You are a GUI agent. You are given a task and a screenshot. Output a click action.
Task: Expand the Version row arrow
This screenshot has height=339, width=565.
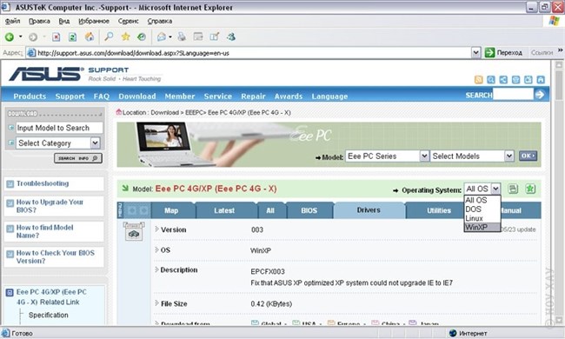click(156, 229)
